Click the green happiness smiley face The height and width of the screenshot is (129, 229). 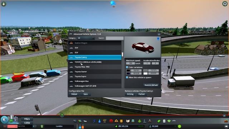coord(180,126)
